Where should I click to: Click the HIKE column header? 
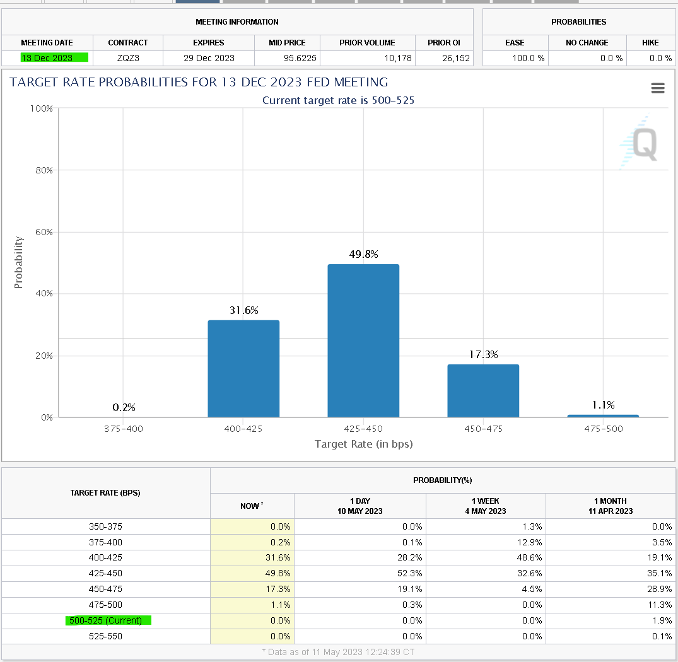[x=650, y=43]
